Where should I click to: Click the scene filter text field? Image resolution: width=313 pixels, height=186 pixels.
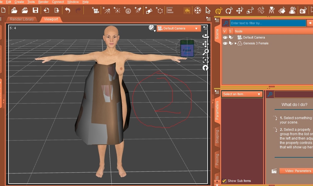click(268, 23)
